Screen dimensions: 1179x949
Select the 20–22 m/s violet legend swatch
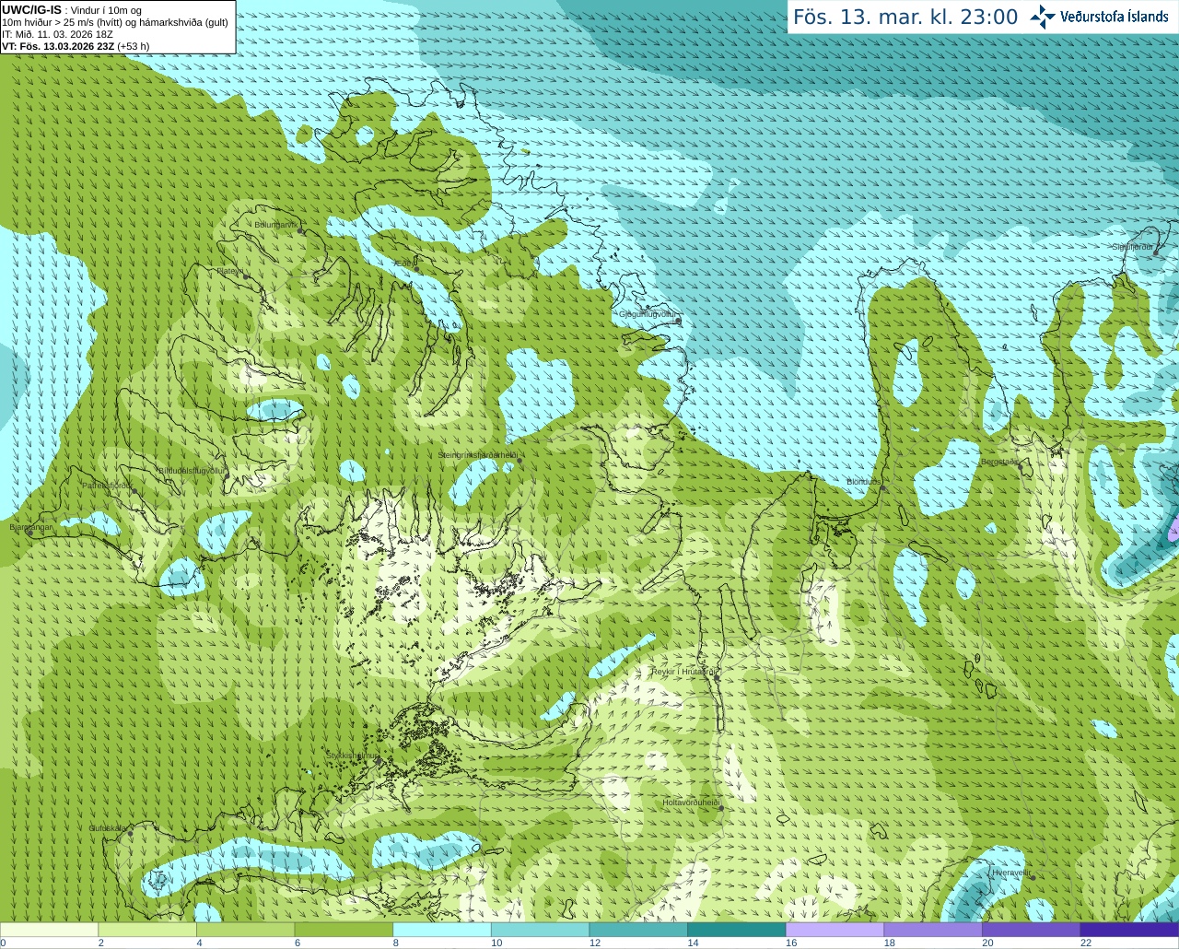tap(1032, 930)
